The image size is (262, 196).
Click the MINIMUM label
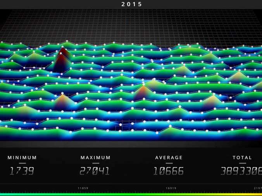click(22, 157)
